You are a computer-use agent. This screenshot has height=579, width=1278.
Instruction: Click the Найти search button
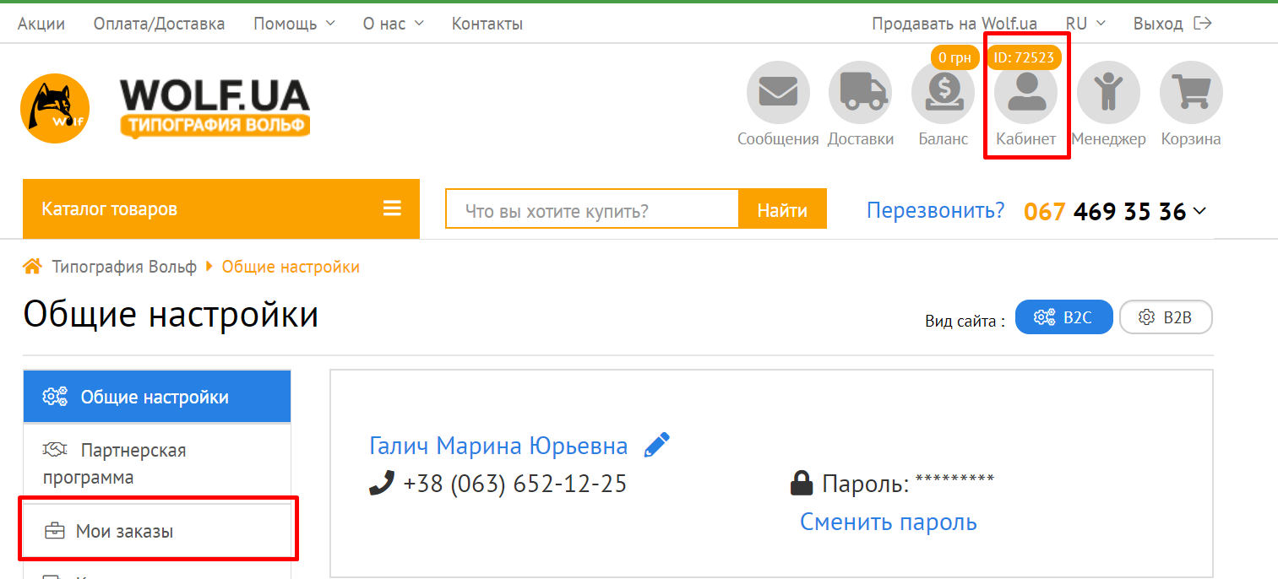click(782, 210)
